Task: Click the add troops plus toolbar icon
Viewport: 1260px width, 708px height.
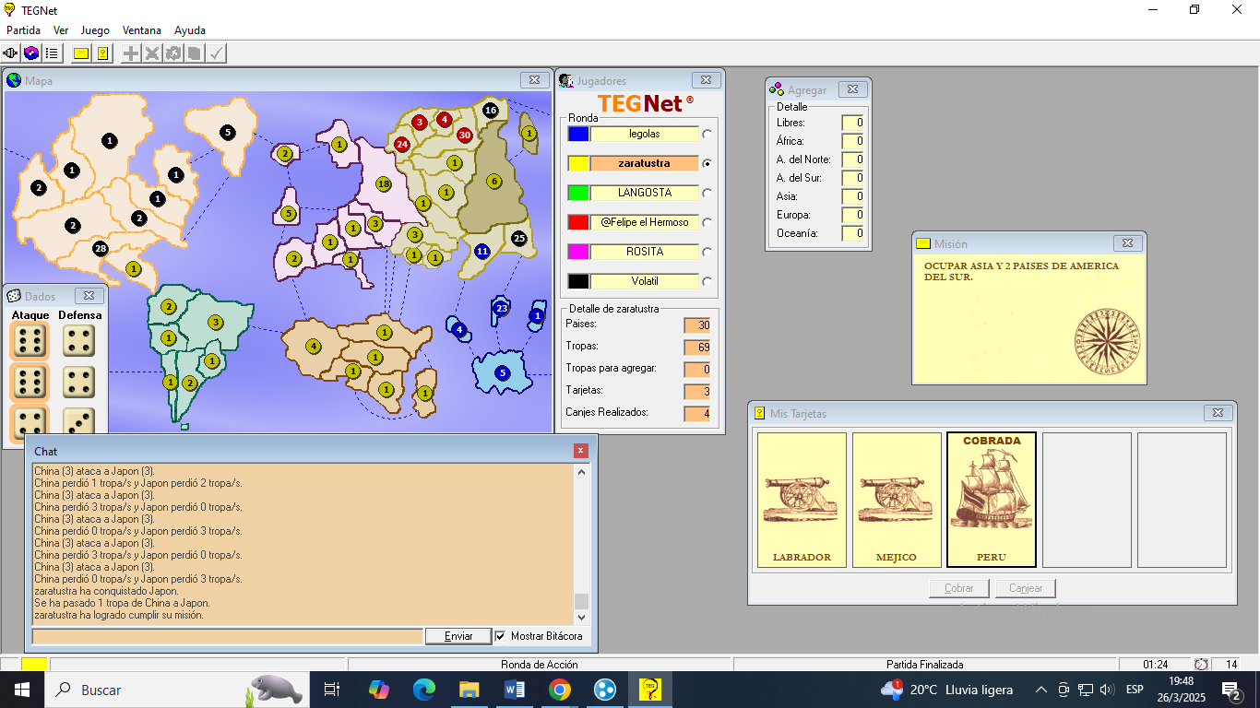Action: tap(132, 53)
